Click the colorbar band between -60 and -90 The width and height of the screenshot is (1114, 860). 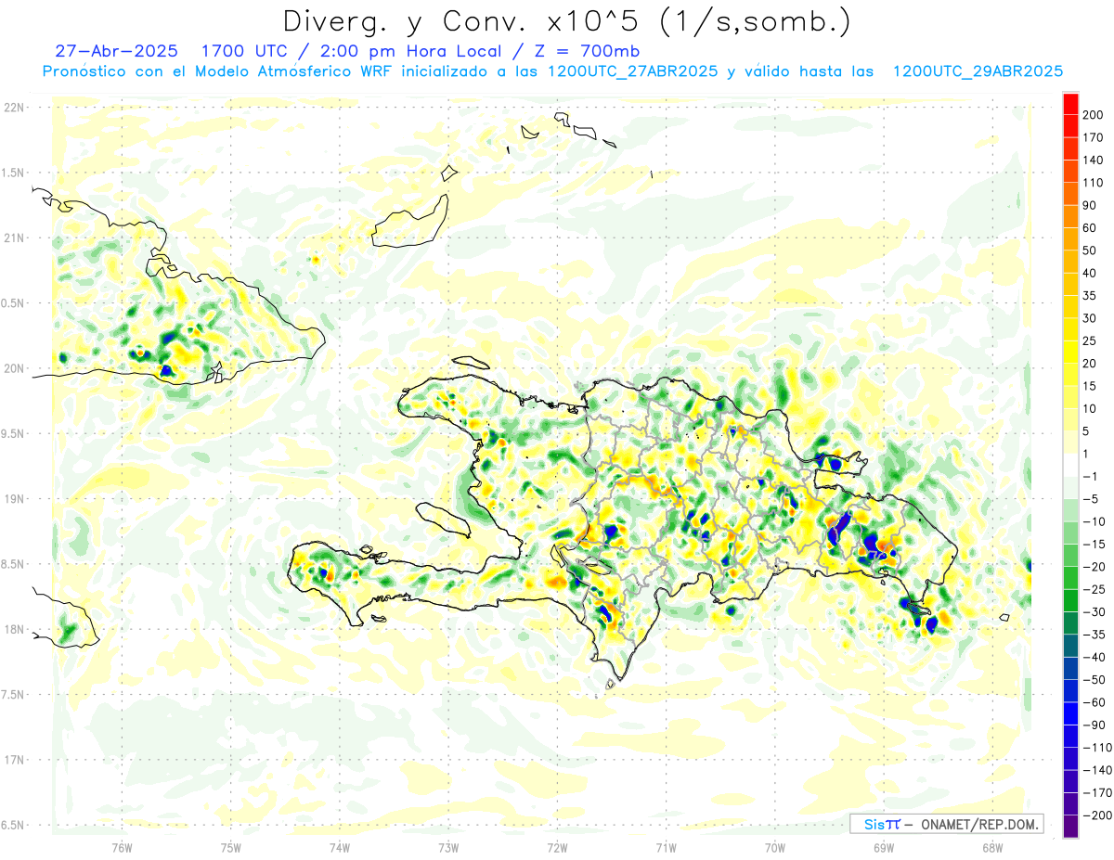(1070, 714)
